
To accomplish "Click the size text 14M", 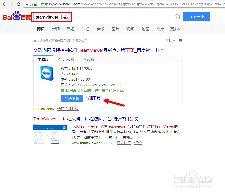I will [x=75, y=74].
